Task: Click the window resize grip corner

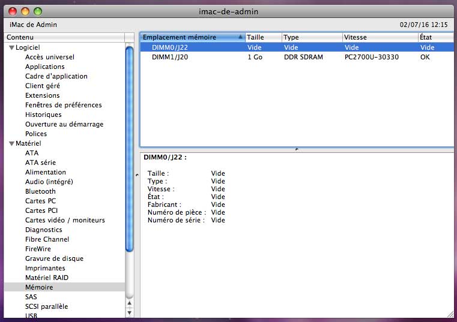Action: click(x=450, y=314)
